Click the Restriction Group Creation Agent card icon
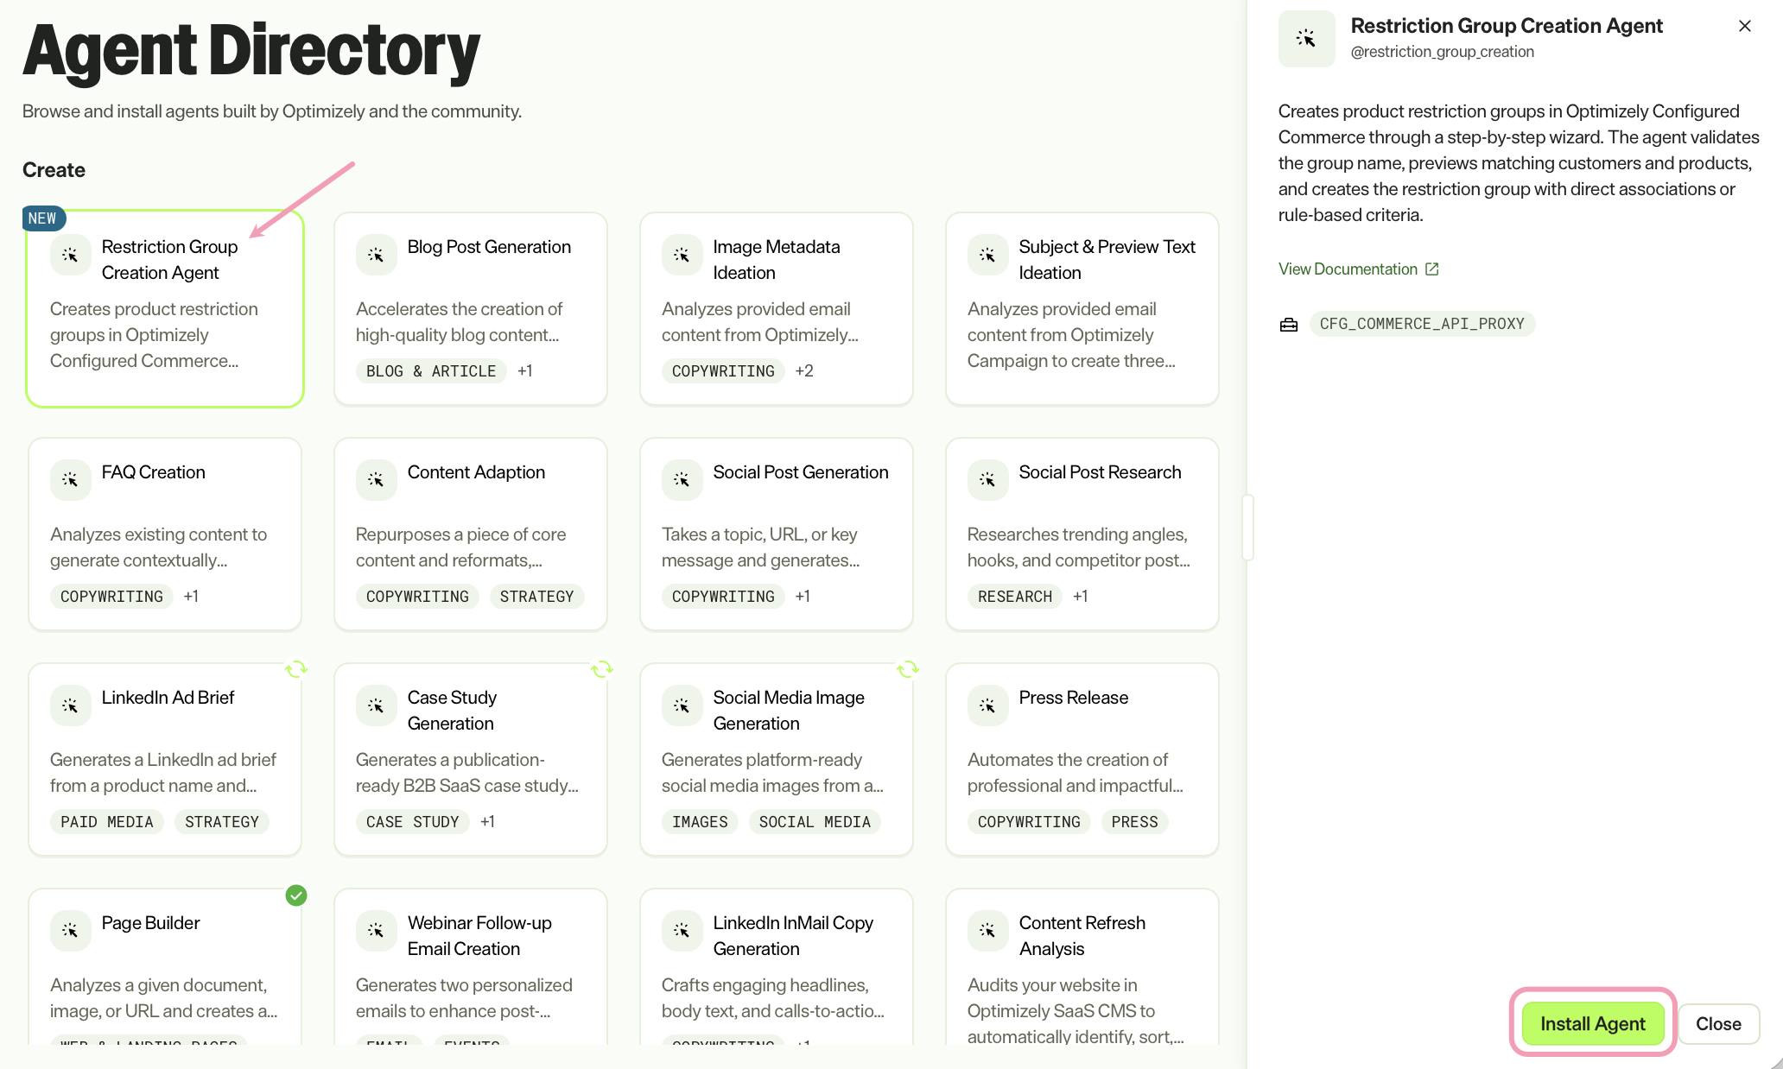 point(71,256)
